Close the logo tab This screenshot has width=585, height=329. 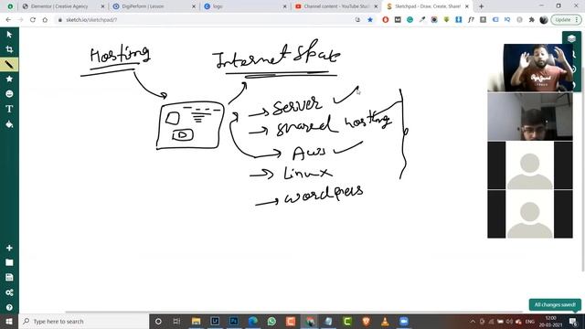point(285,6)
